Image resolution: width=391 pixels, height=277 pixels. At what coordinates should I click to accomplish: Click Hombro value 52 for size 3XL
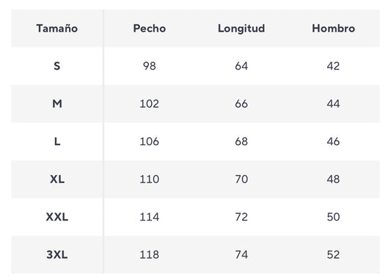[333, 254]
